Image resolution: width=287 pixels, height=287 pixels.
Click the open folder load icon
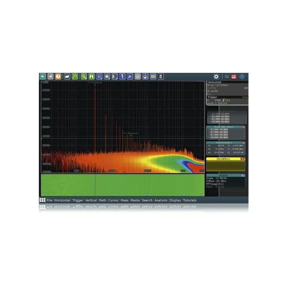[x=67, y=76]
